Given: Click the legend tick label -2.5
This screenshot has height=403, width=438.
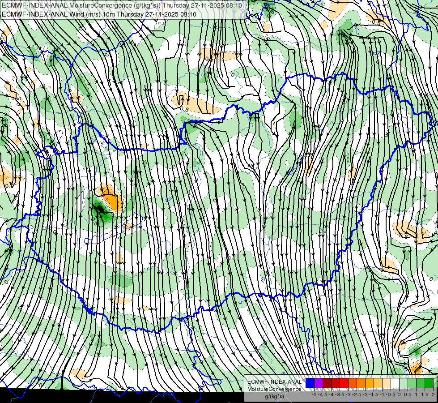Looking at the screenshot, I should (x=357, y=394).
